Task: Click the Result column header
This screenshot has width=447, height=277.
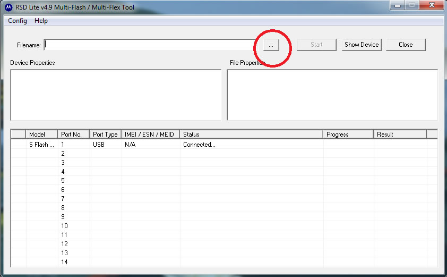Action: tap(400, 134)
